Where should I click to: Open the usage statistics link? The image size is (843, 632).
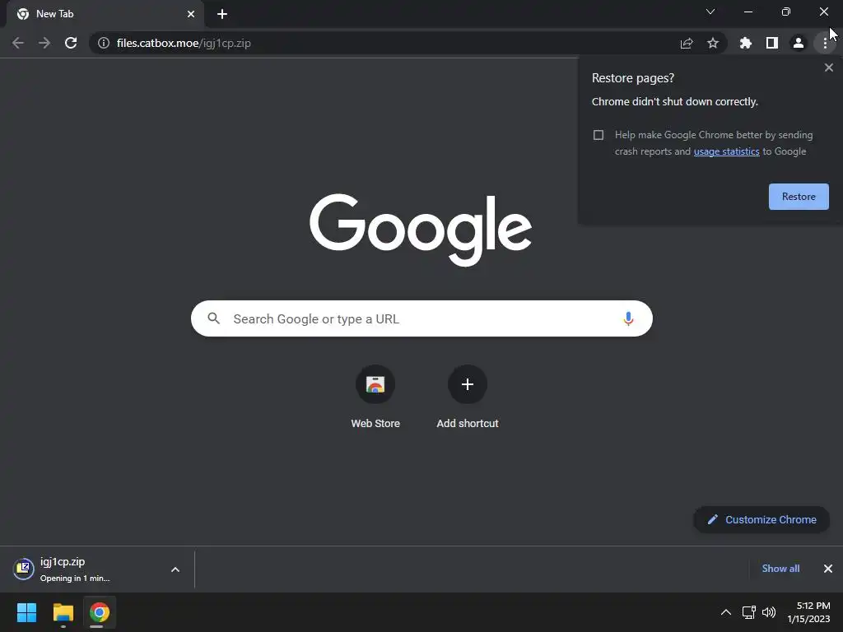726,151
